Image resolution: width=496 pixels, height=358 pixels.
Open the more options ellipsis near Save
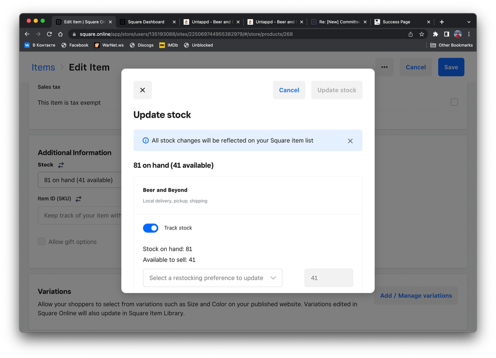point(384,67)
